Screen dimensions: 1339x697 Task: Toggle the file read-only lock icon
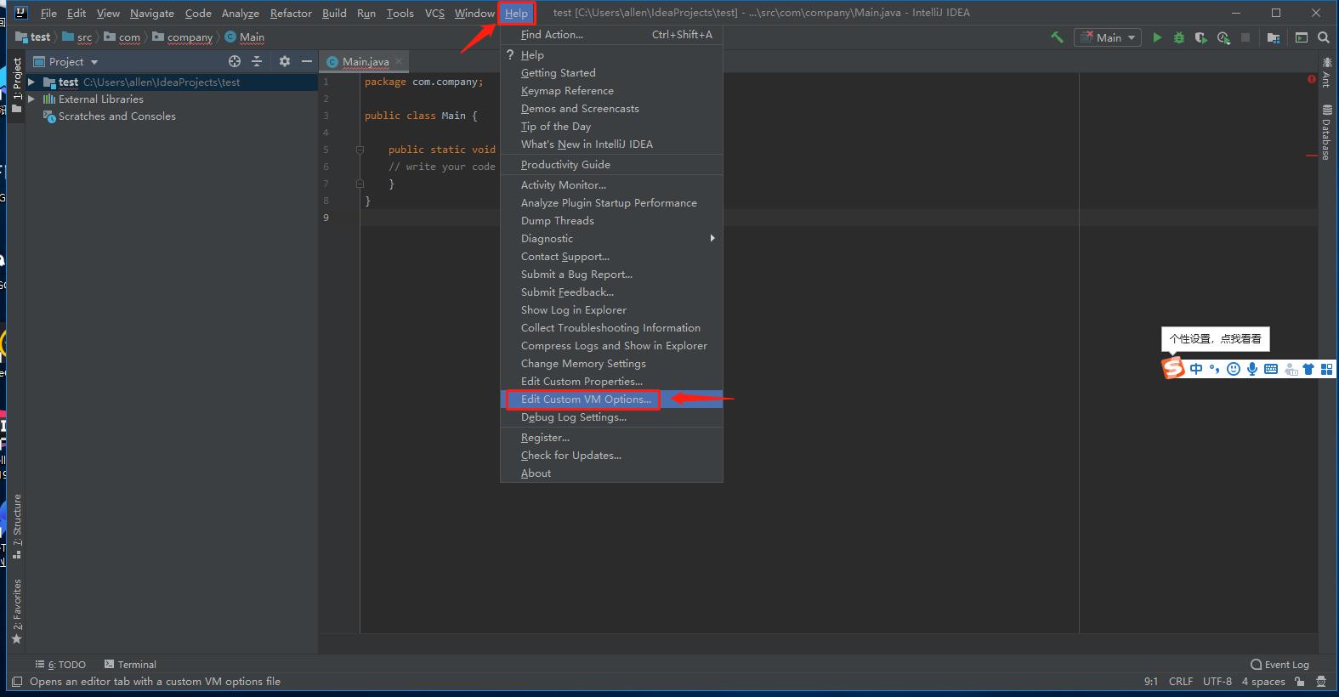point(1299,682)
